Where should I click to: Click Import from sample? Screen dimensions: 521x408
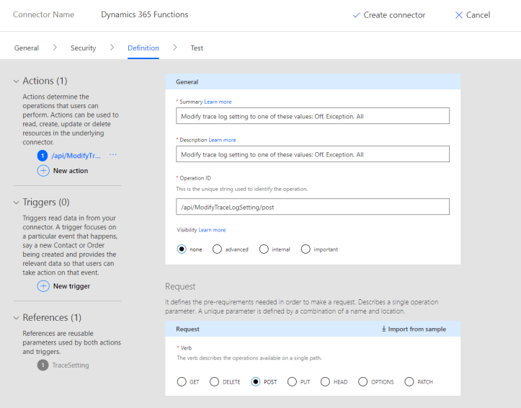tap(414, 329)
